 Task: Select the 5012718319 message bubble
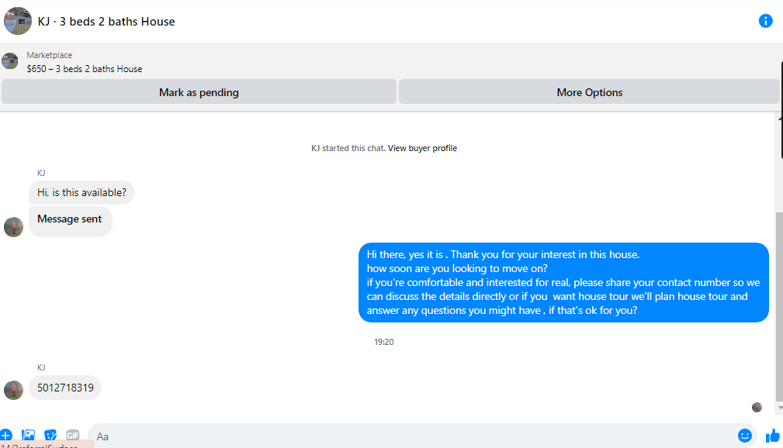65,388
